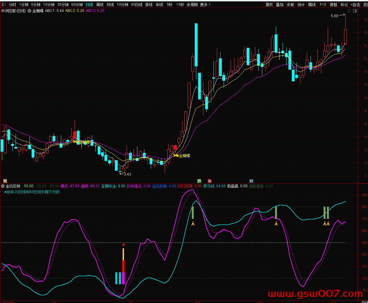Image resolution: width=368 pixels, height=303 pixels.
Task: Click the 叠加 overlay button
Action: pos(280,5)
